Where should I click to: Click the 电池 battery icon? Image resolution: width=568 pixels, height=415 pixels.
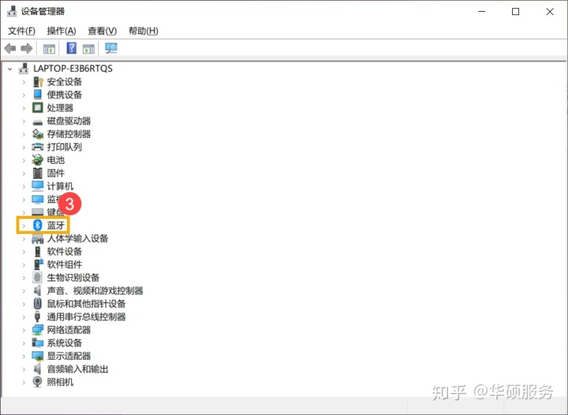(x=38, y=160)
